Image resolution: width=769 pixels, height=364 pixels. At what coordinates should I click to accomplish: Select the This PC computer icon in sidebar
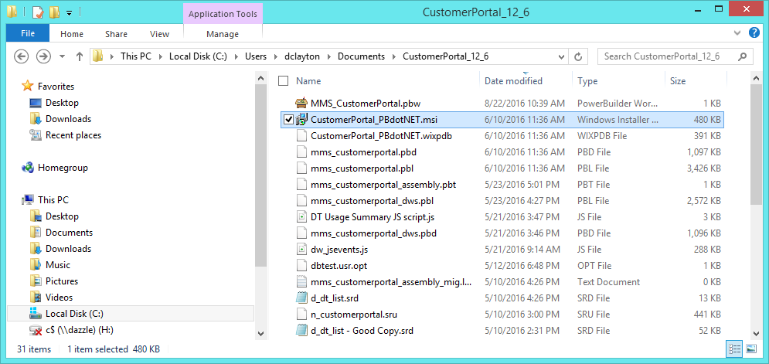click(x=28, y=200)
